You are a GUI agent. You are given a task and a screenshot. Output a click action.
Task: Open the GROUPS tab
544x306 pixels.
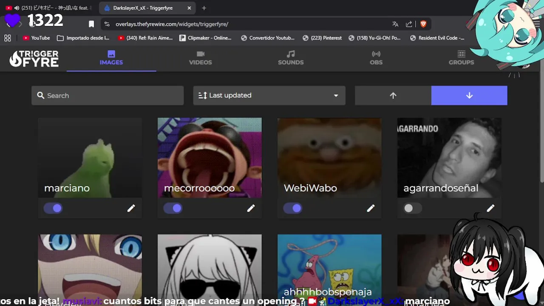pos(461,58)
